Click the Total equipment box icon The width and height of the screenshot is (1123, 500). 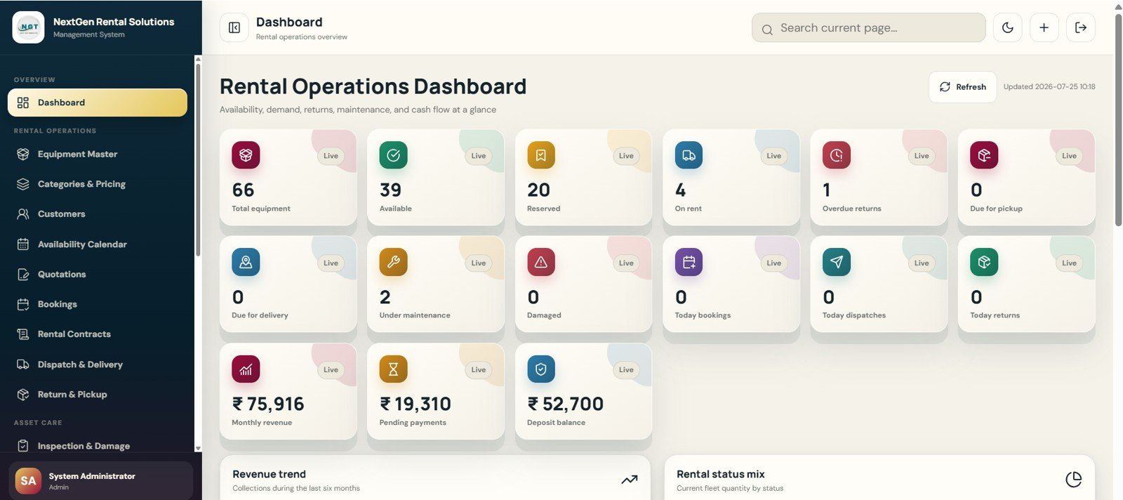[246, 155]
